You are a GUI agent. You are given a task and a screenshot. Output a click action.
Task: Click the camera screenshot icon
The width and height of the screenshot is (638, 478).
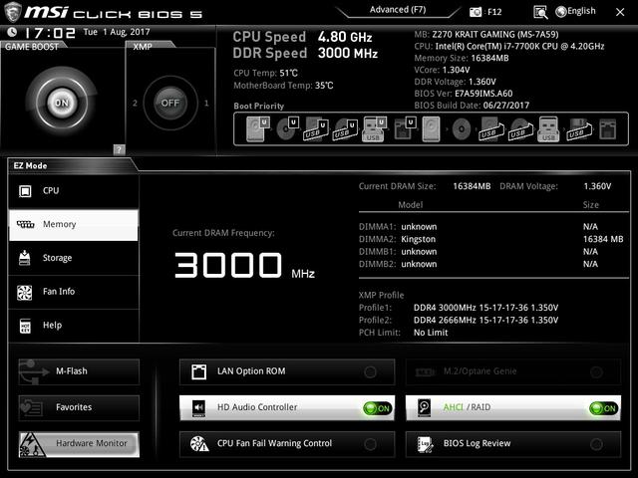tap(475, 12)
